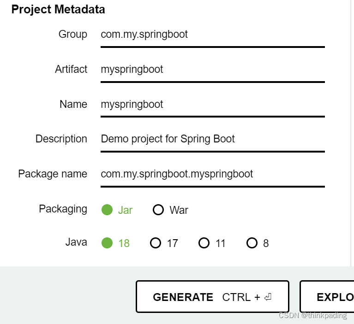The image size is (354, 324).
Task: Click the Package name label
Action: 53,174
